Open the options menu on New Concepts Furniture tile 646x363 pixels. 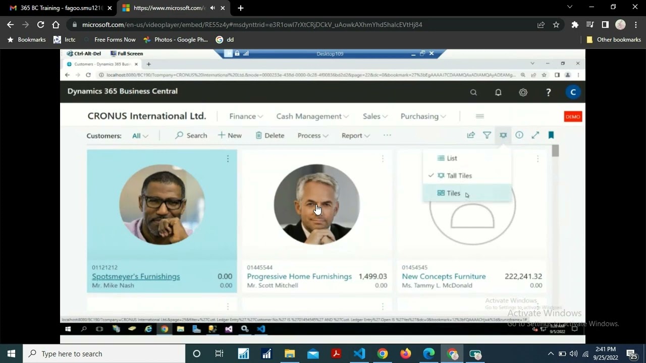click(537, 159)
